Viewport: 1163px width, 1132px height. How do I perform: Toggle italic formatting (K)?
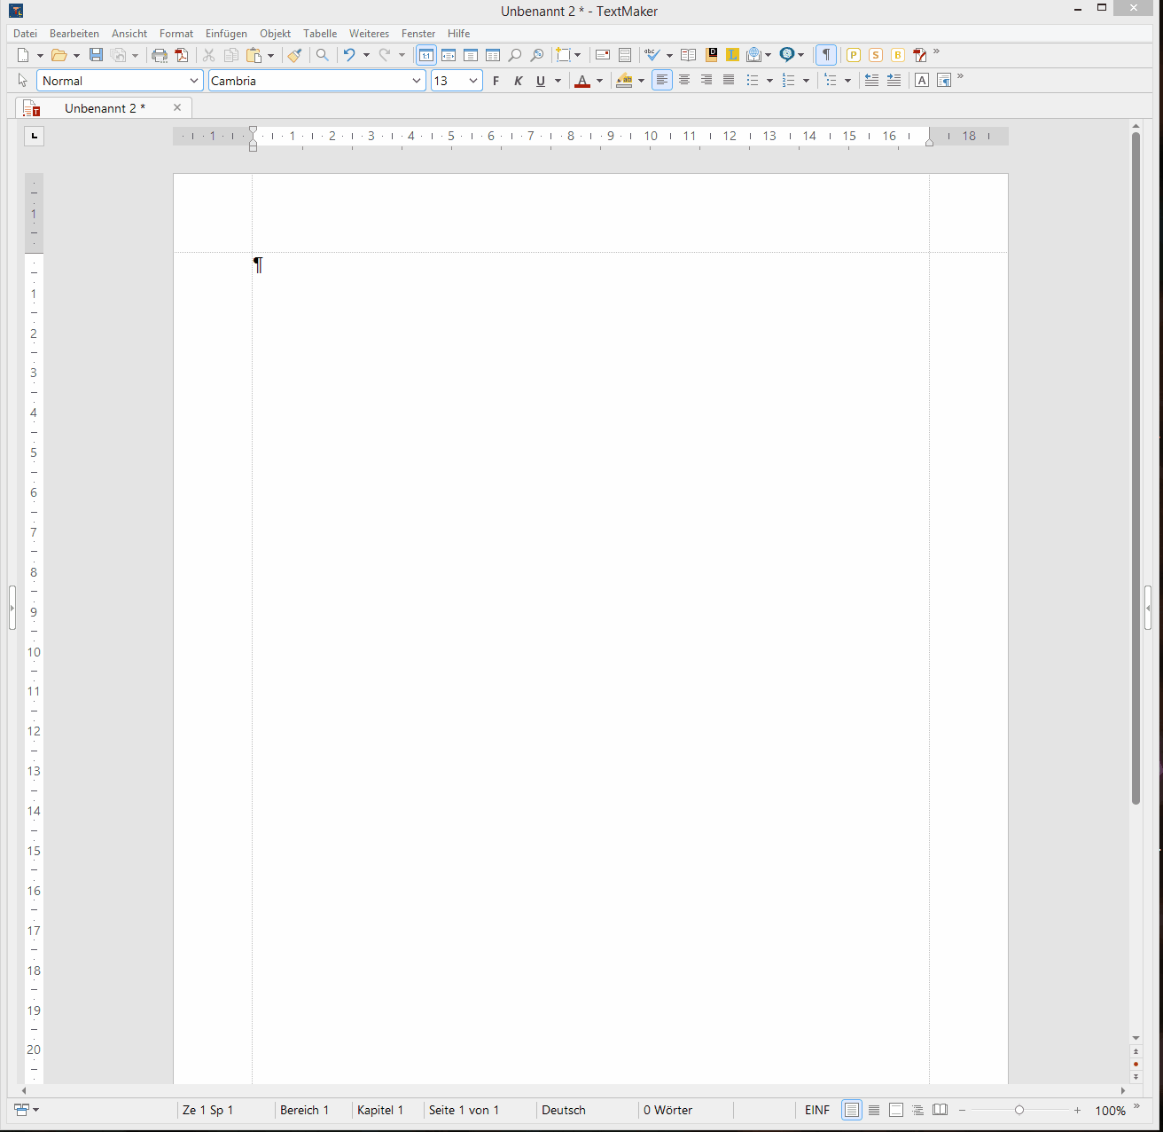click(519, 81)
